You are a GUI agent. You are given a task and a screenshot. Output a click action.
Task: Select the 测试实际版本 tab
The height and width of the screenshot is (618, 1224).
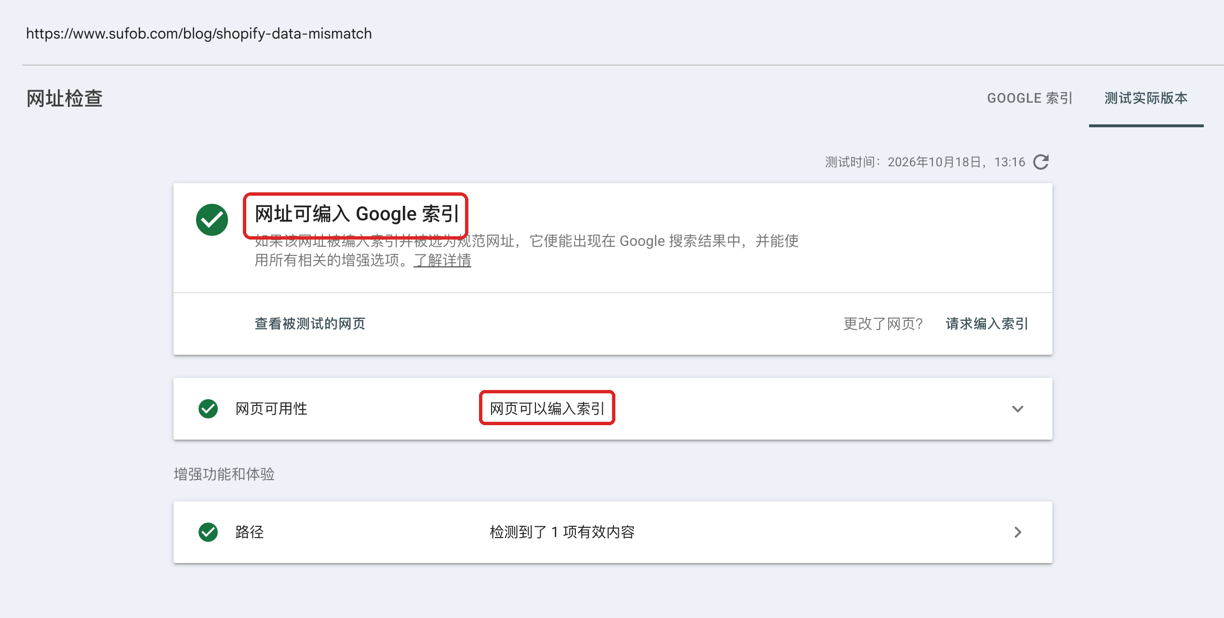[x=1146, y=98]
